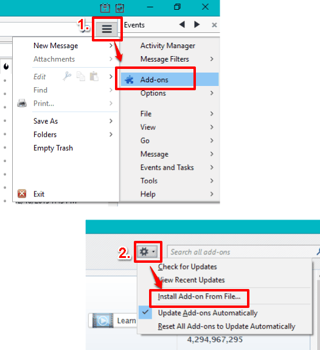This screenshot has width=320, height=350.
Task: Choose Check for Updates menu entry
Action: pos(187,266)
